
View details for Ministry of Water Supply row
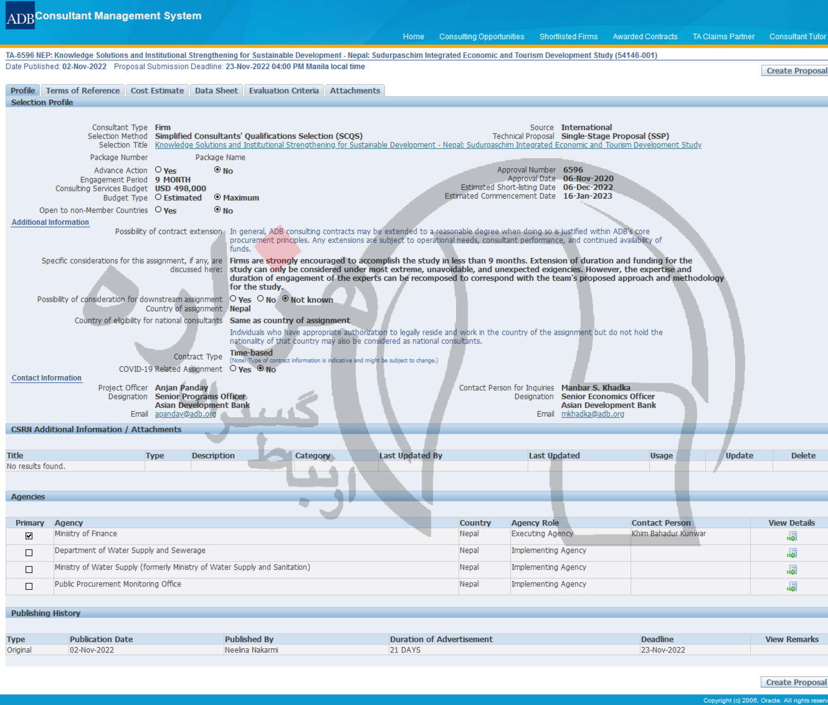click(x=791, y=570)
